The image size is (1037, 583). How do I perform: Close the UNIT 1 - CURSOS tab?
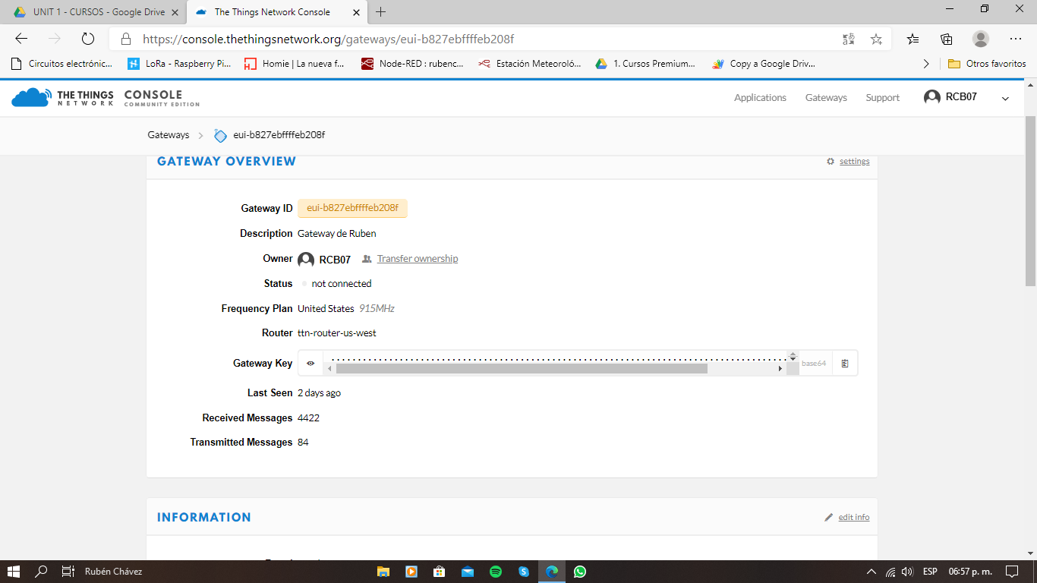tap(174, 12)
